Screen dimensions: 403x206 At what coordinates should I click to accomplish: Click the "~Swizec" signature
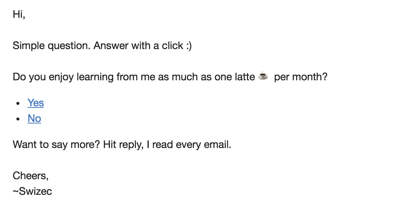coord(32,191)
